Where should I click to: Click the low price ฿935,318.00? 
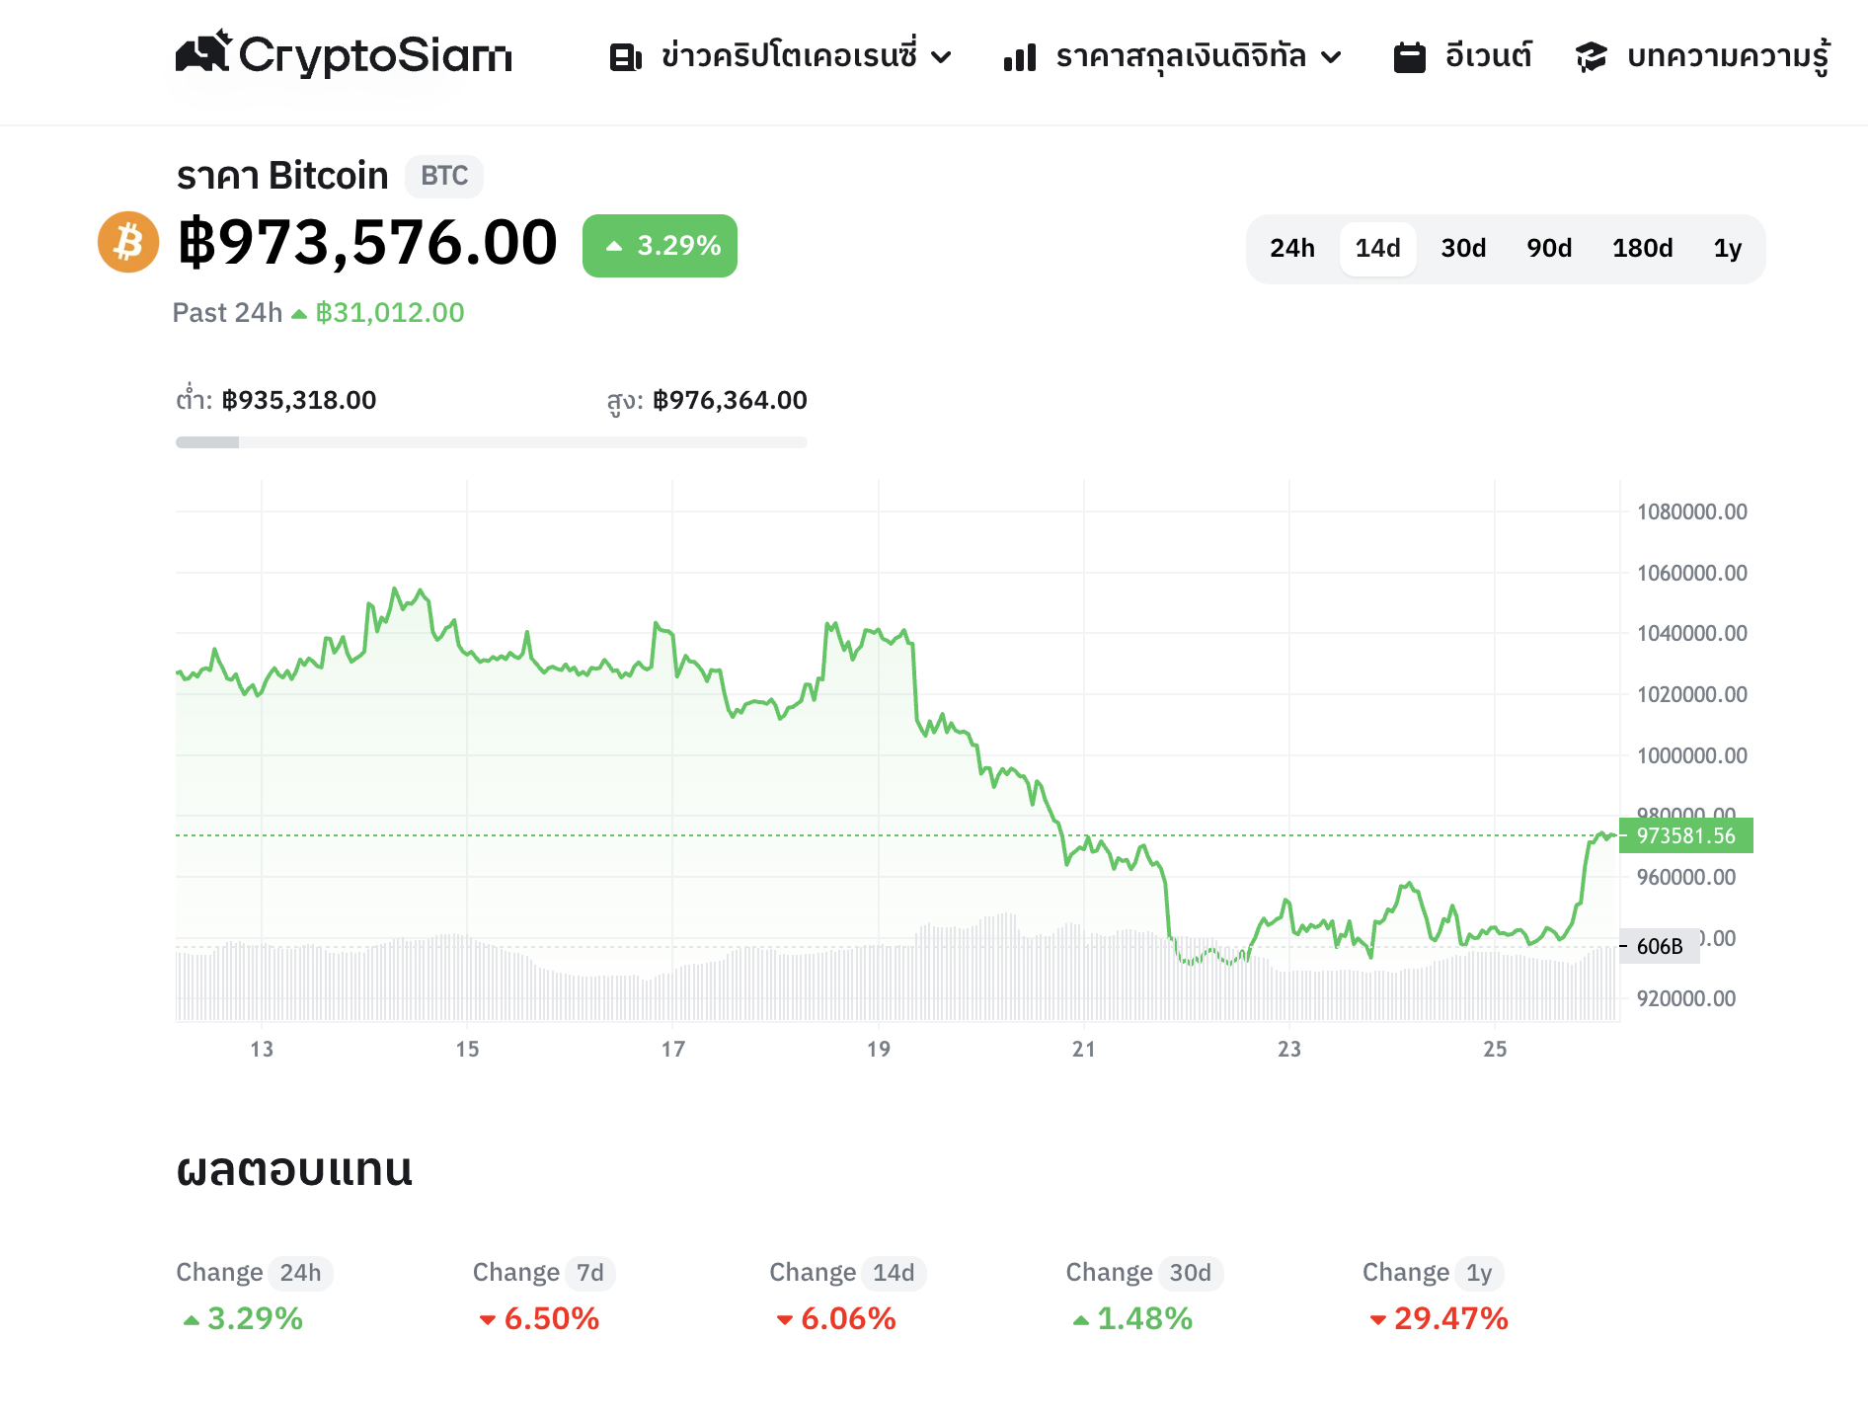point(299,400)
